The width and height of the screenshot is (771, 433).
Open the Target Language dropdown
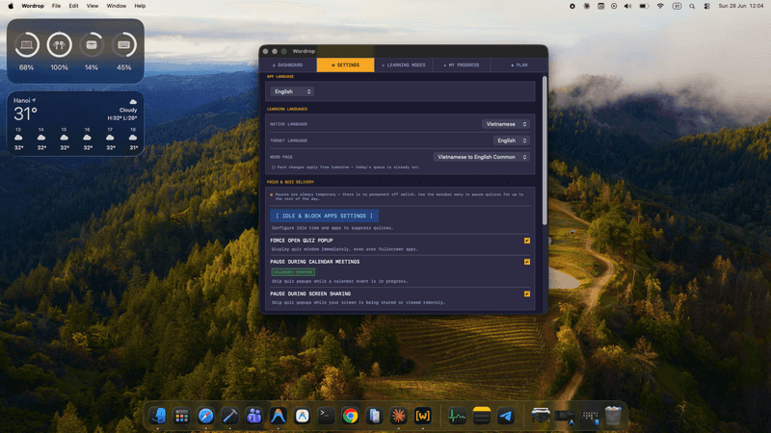(512, 140)
